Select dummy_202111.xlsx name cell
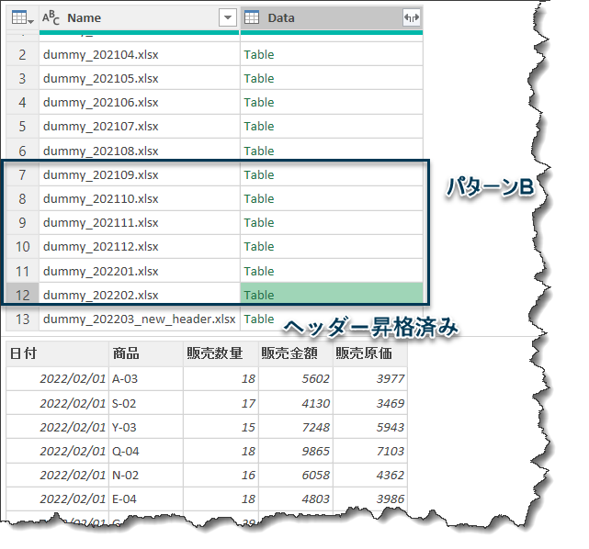This screenshot has height=549, width=589. click(x=140, y=222)
